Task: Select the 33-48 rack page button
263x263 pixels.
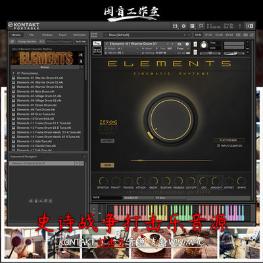Action: 218,35
